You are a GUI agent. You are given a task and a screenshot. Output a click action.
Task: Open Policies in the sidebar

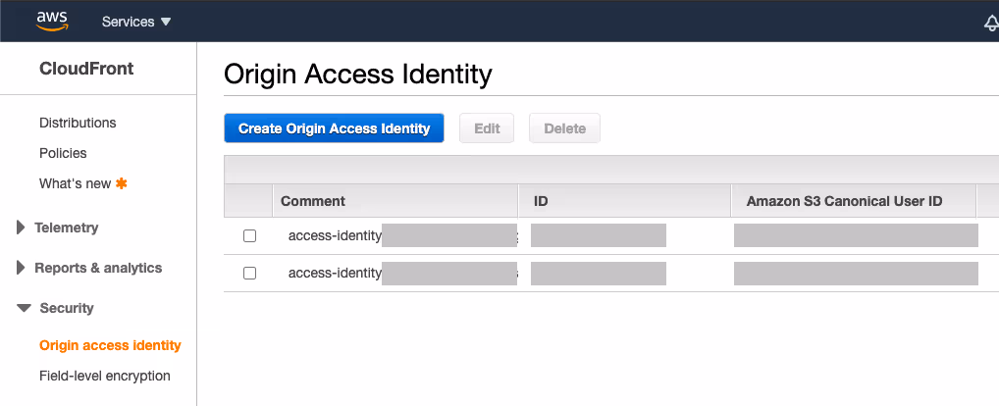click(x=63, y=153)
